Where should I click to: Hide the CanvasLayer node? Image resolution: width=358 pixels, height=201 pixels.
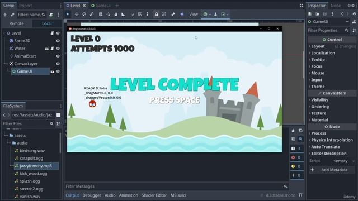coord(58,64)
